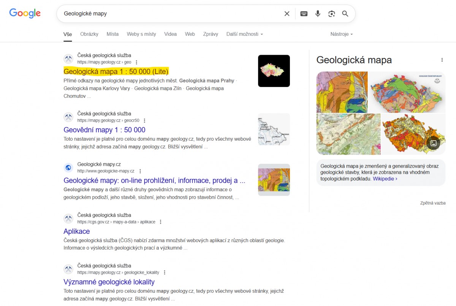This screenshot has height=306, width=456.
Task: Click the https://mapy.geology.cz › geocr50 URL text
Action: click(x=108, y=120)
